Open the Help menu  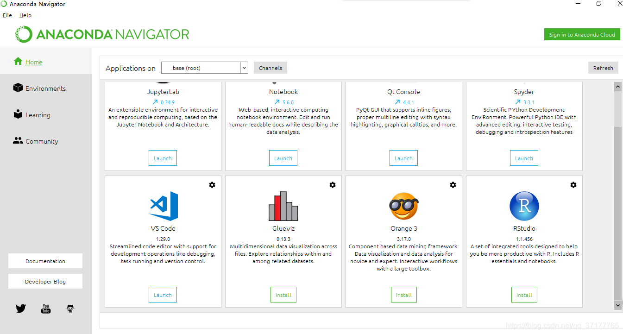point(25,15)
